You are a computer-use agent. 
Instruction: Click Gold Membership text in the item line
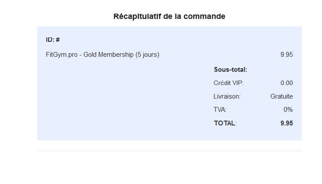click(x=109, y=55)
